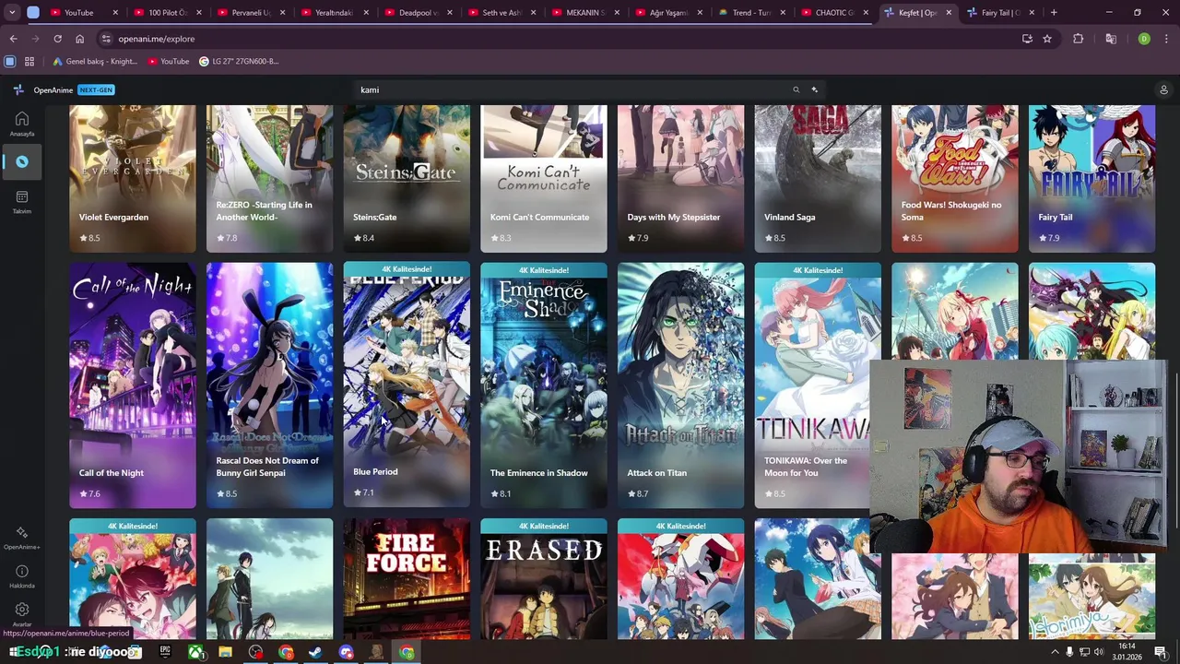This screenshot has width=1180, height=664.
Task: Click the NEXT-GEN badge
Action: tap(96, 89)
